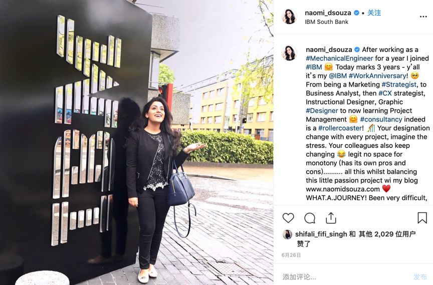This screenshot has height=285, width=433.
Task: Click shifali_fifi_singh small avatar
Action: pos(288,234)
